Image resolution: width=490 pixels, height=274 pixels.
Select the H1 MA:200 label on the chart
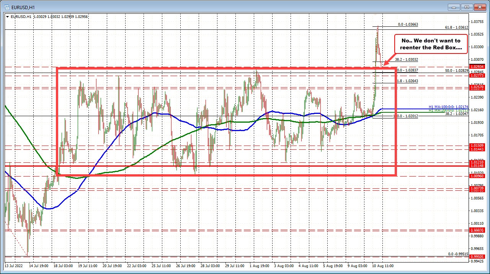coord(447,110)
